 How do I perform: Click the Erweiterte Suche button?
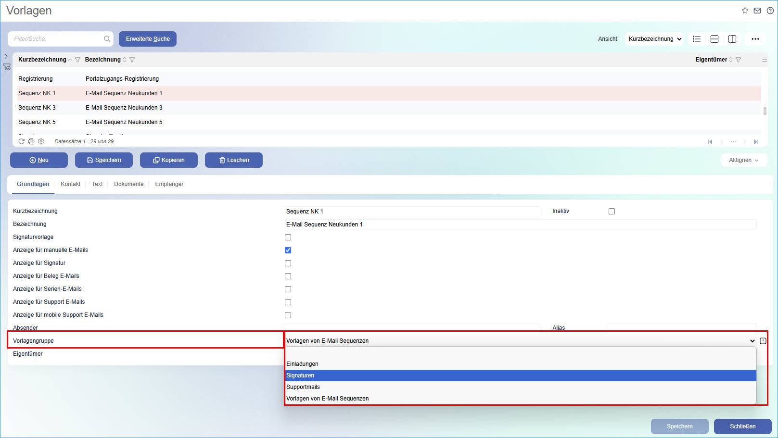pos(148,39)
